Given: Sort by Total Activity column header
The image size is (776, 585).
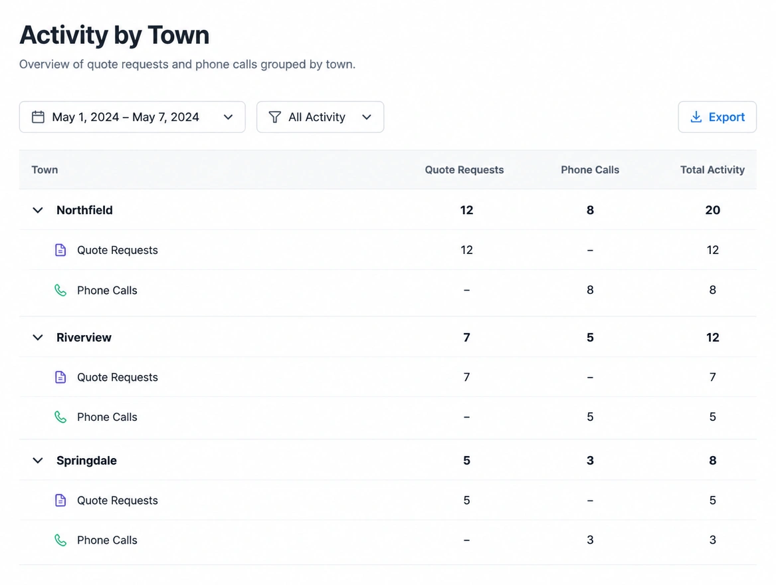Looking at the screenshot, I should pyautogui.click(x=712, y=170).
